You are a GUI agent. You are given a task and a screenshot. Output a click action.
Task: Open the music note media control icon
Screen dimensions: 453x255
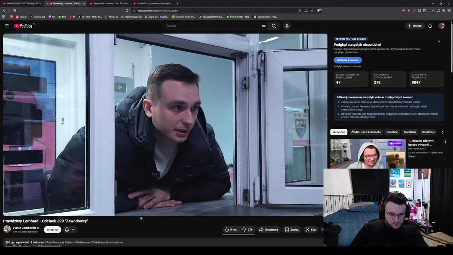(438, 11)
